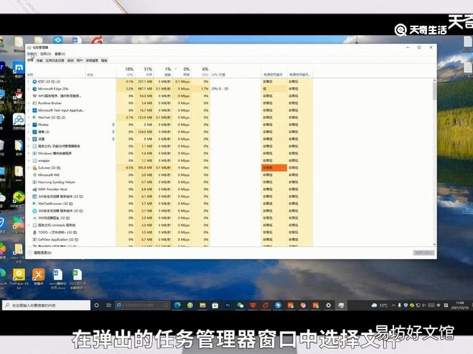Viewport: 473px width, 354px height.
Task: Open the 文件(F) menu in Task Manager
Action: tap(31, 54)
